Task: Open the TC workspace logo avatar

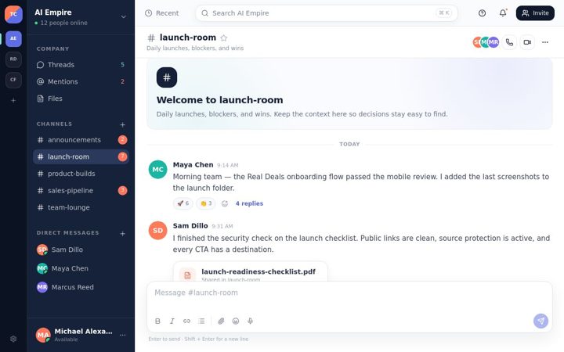Action: point(13,14)
